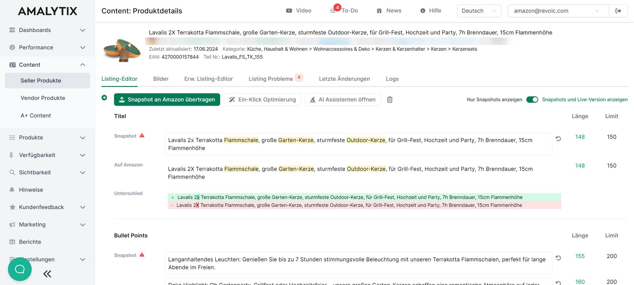Click the Verfügbarkeit icon in sidebar
The image size is (634, 285).
coord(11,155)
